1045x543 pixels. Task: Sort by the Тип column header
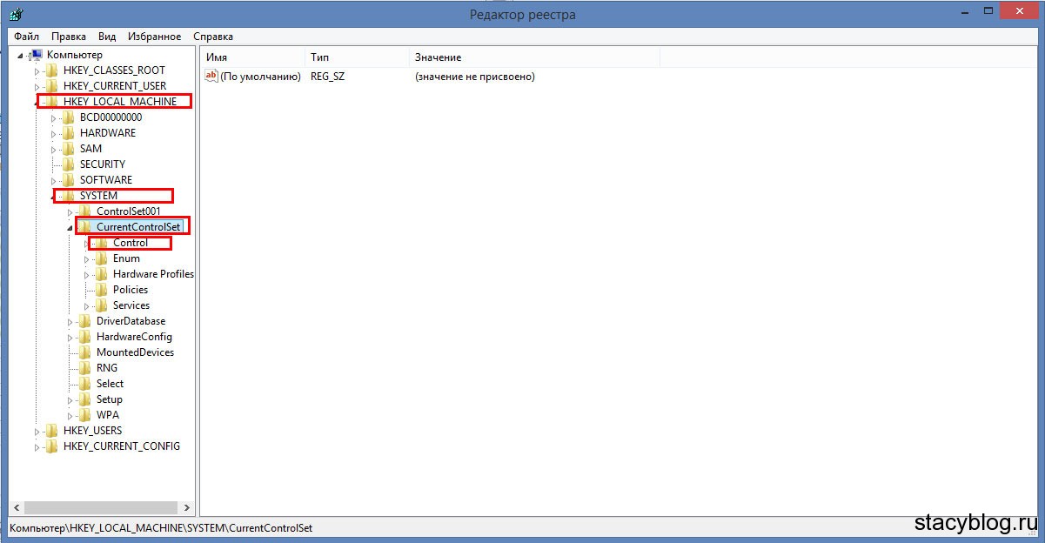pos(357,57)
